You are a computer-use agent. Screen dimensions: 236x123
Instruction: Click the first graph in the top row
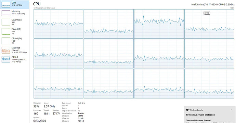point(58,24)
